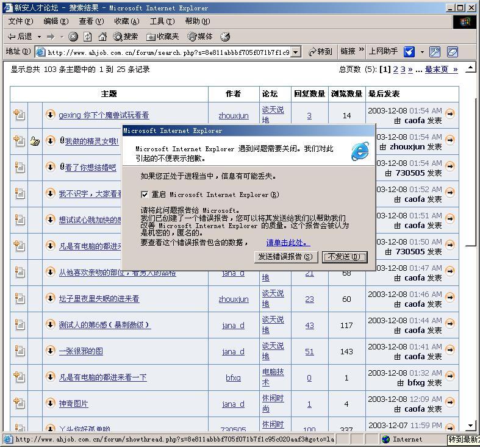Toggle 重启 Microsoft Internet Explorer checkbox

(144, 195)
